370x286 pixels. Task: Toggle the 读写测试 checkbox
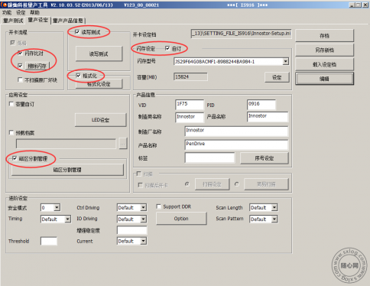click(77, 32)
